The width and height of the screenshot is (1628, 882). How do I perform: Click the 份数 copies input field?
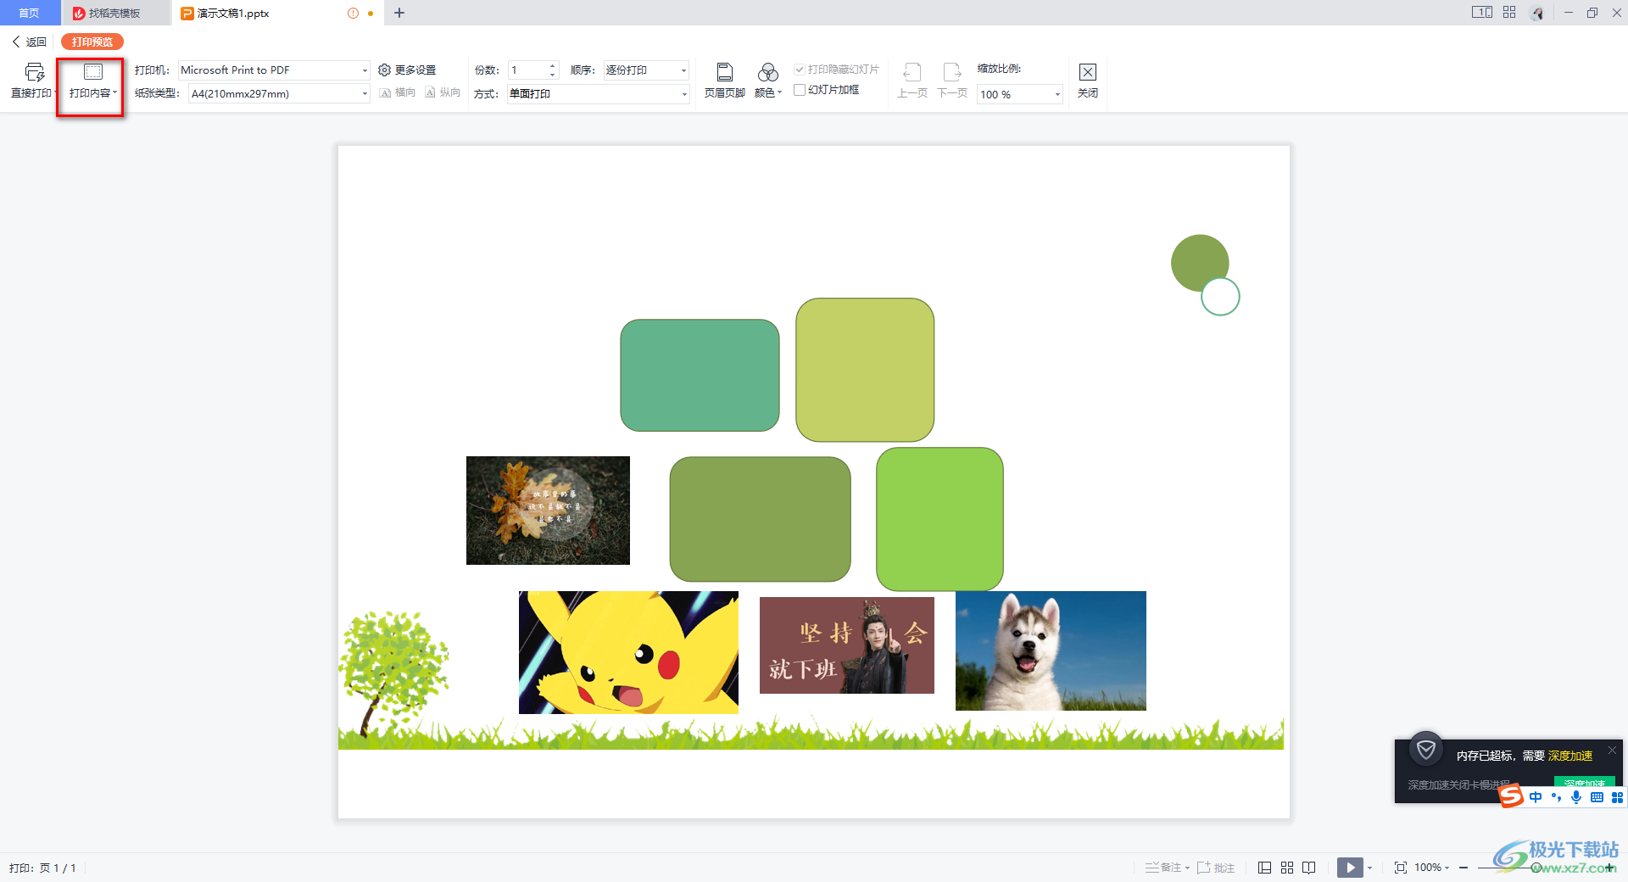click(527, 70)
